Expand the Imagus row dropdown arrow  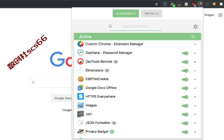click(195, 106)
